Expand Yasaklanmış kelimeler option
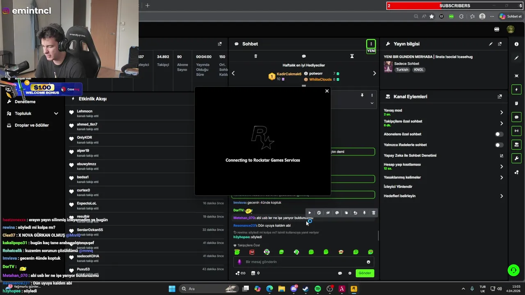The height and width of the screenshot is (295, 525). 501,177
